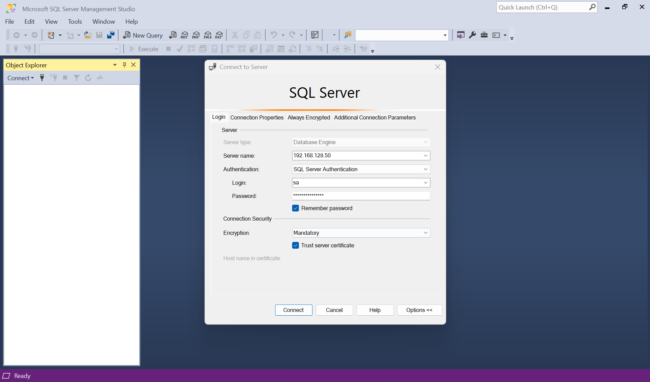Click the Cancel button
The image size is (650, 382).
334,310
